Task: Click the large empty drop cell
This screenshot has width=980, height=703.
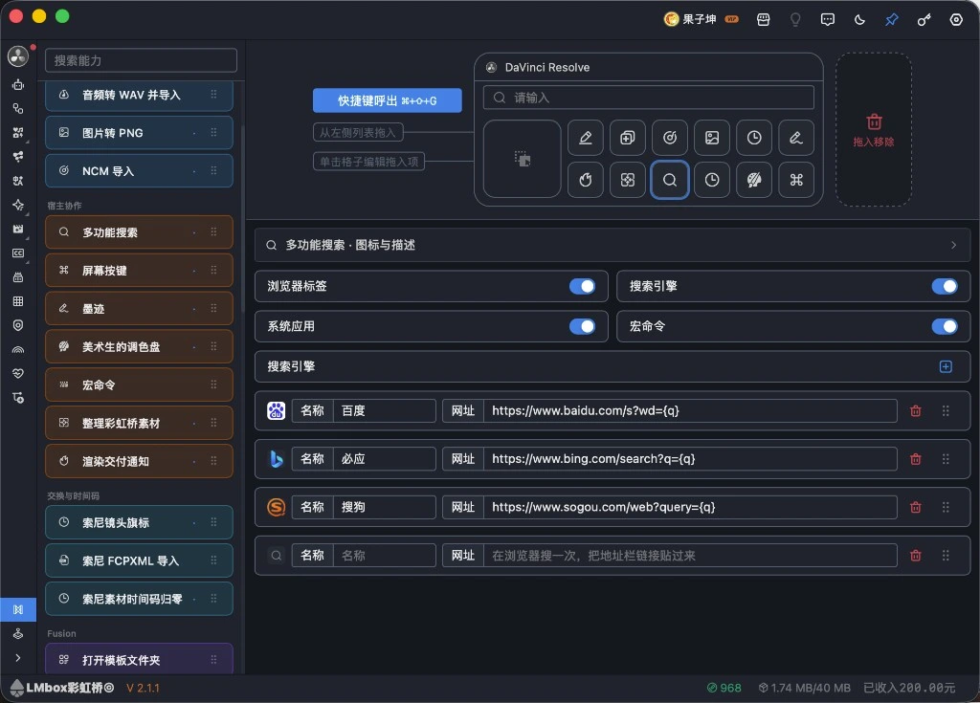Action: pyautogui.click(x=522, y=159)
